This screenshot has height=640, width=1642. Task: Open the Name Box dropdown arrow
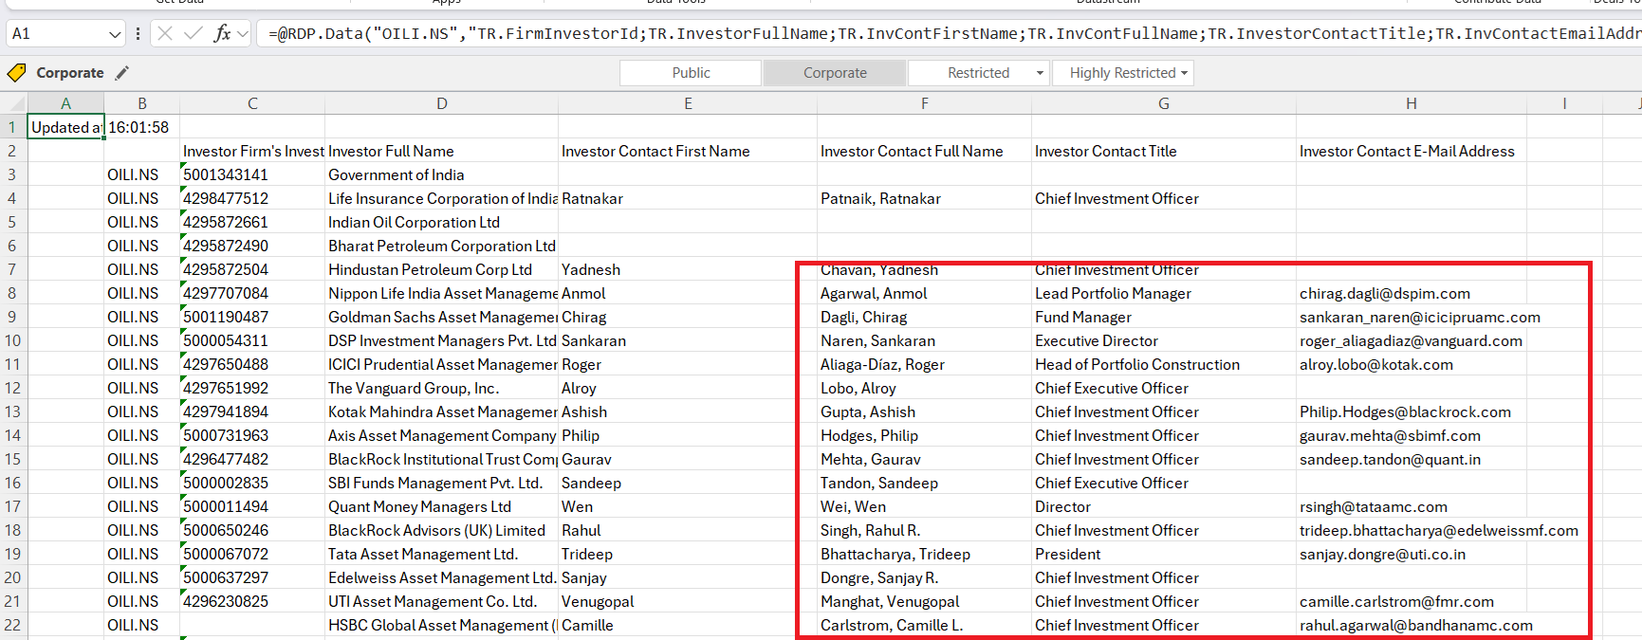click(x=115, y=34)
